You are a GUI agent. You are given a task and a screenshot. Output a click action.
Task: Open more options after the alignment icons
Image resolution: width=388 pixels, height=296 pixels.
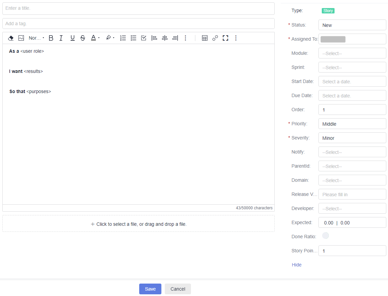pos(185,38)
